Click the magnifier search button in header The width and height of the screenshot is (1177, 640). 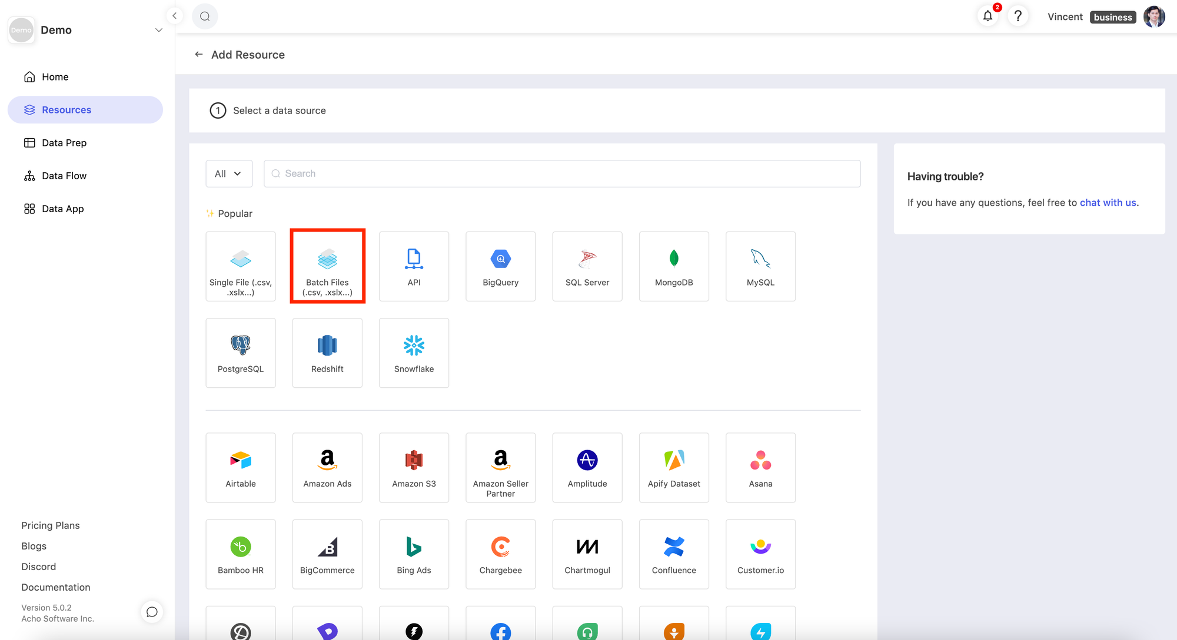[x=205, y=16]
